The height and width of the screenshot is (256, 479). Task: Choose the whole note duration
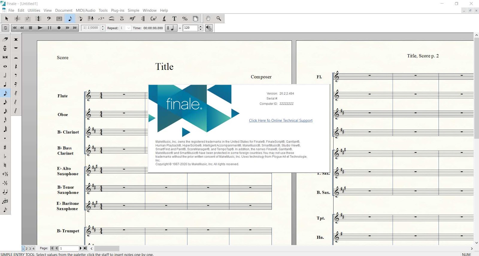(x=5, y=66)
